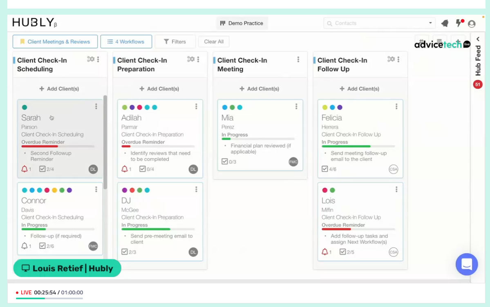
Task: Open the user profile icon
Action: [472, 24]
